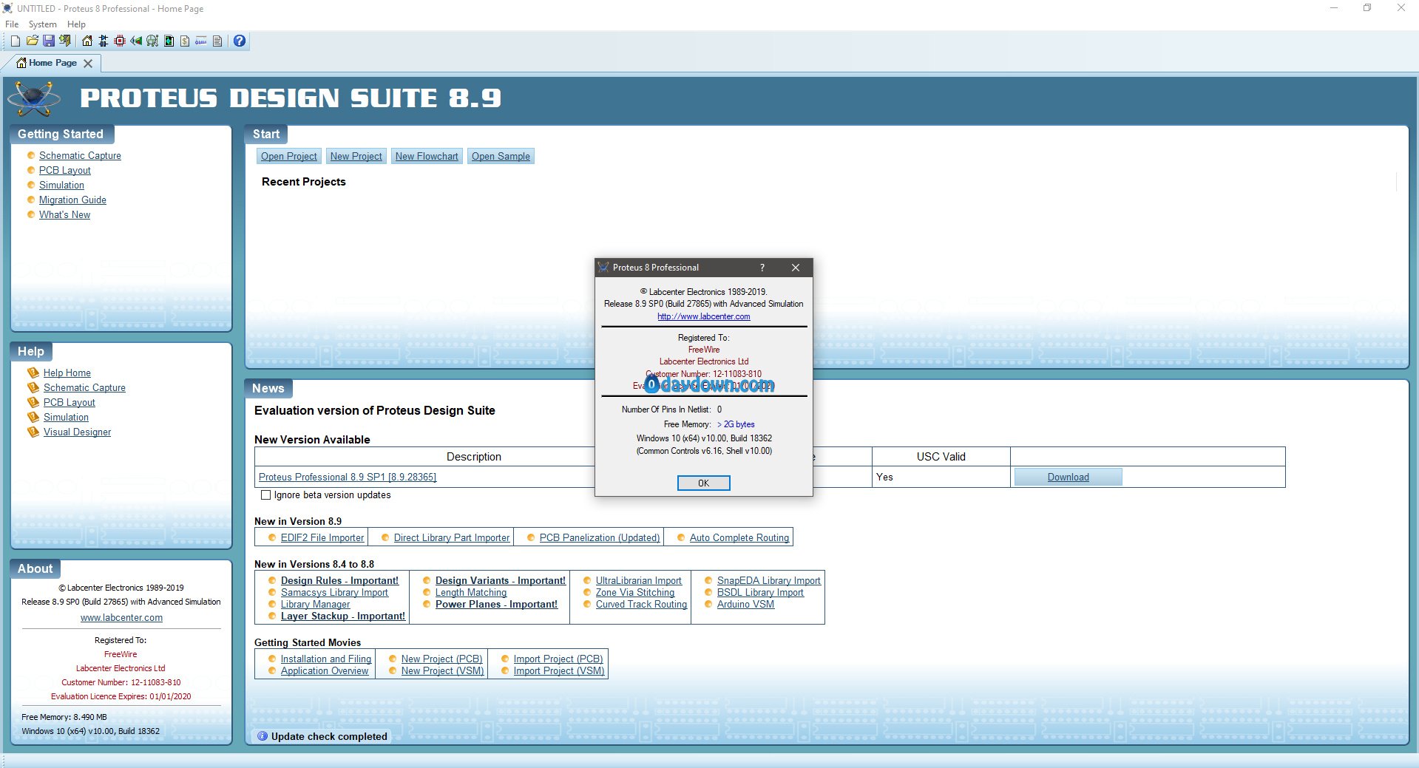The width and height of the screenshot is (1419, 768).
Task: Open Curved Track Routing link
Action: pos(641,605)
